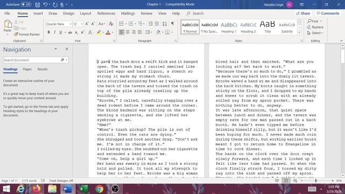Click Borders icon

coord(168,32)
